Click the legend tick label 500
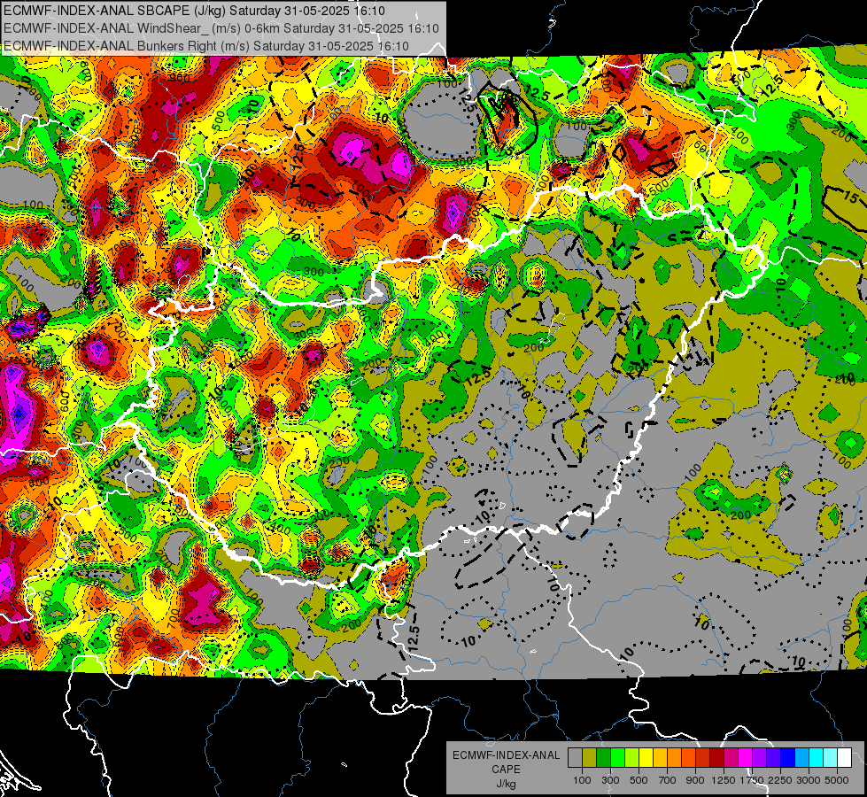867x797 pixels. point(639,780)
